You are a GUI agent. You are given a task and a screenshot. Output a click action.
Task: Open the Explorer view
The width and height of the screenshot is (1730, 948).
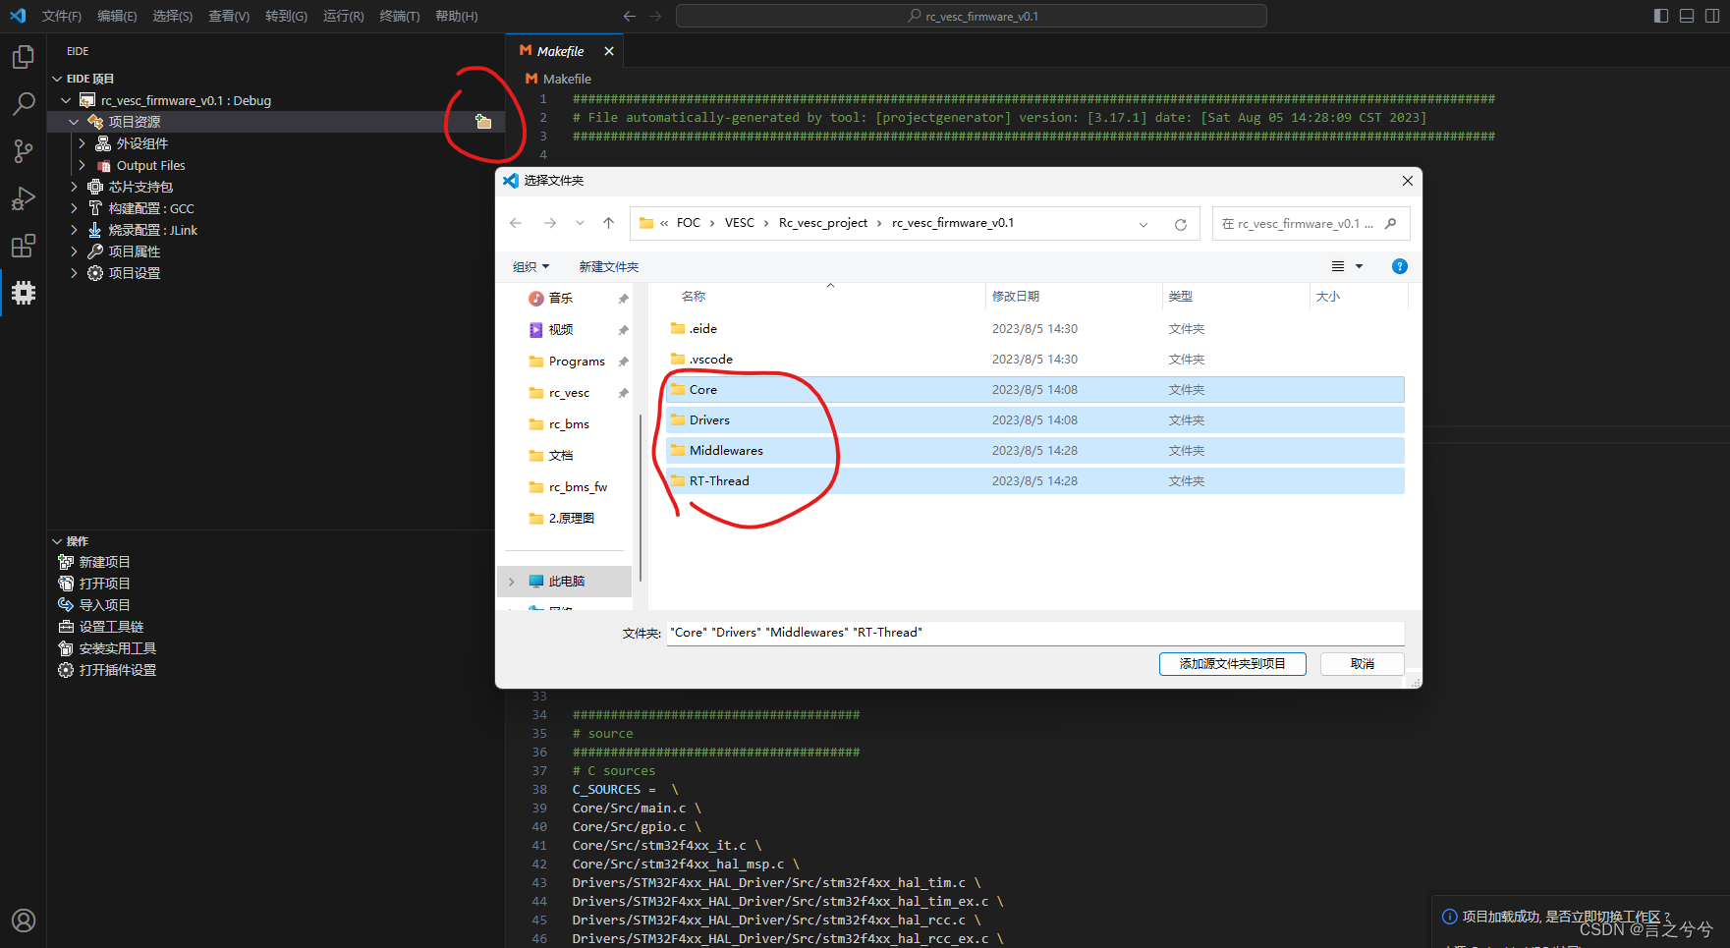point(23,56)
